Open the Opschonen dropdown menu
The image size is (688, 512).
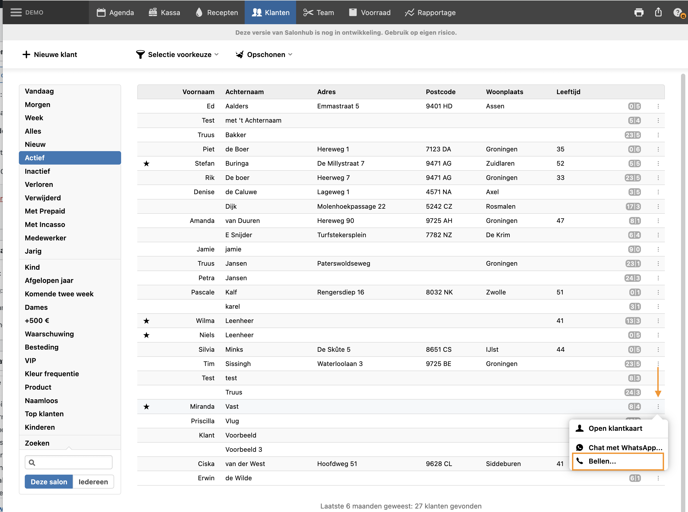264,55
